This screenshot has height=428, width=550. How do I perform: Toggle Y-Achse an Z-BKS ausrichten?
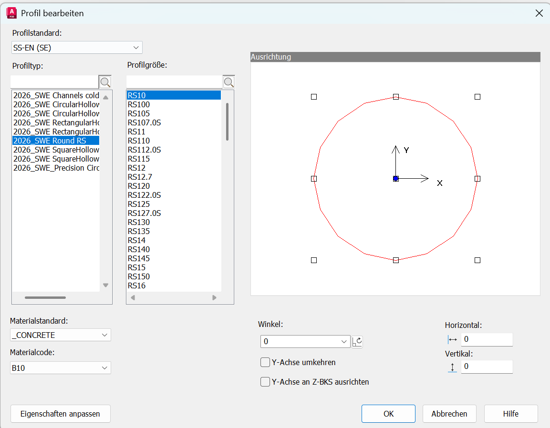265,382
